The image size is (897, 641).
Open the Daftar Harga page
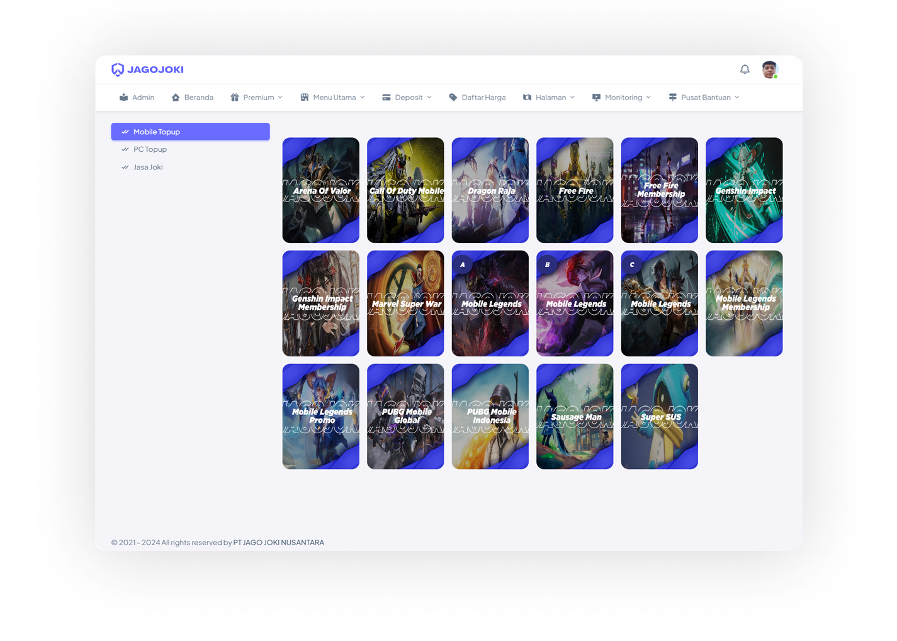(x=477, y=98)
